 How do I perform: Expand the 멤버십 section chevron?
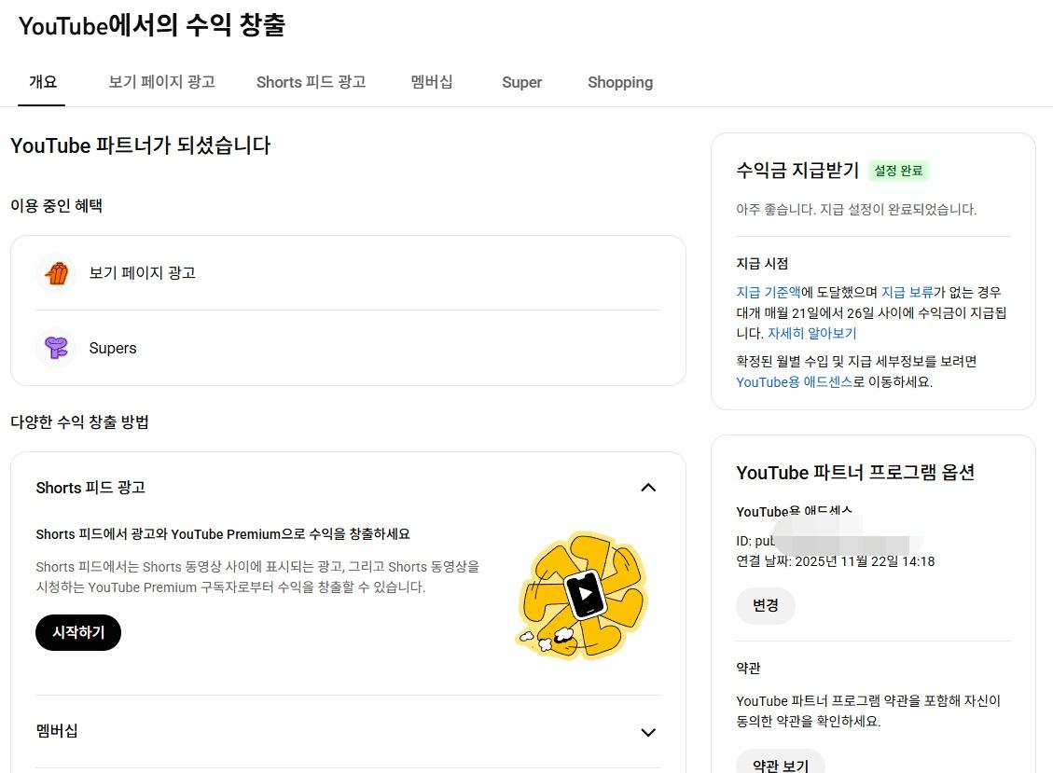pyautogui.click(x=648, y=732)
